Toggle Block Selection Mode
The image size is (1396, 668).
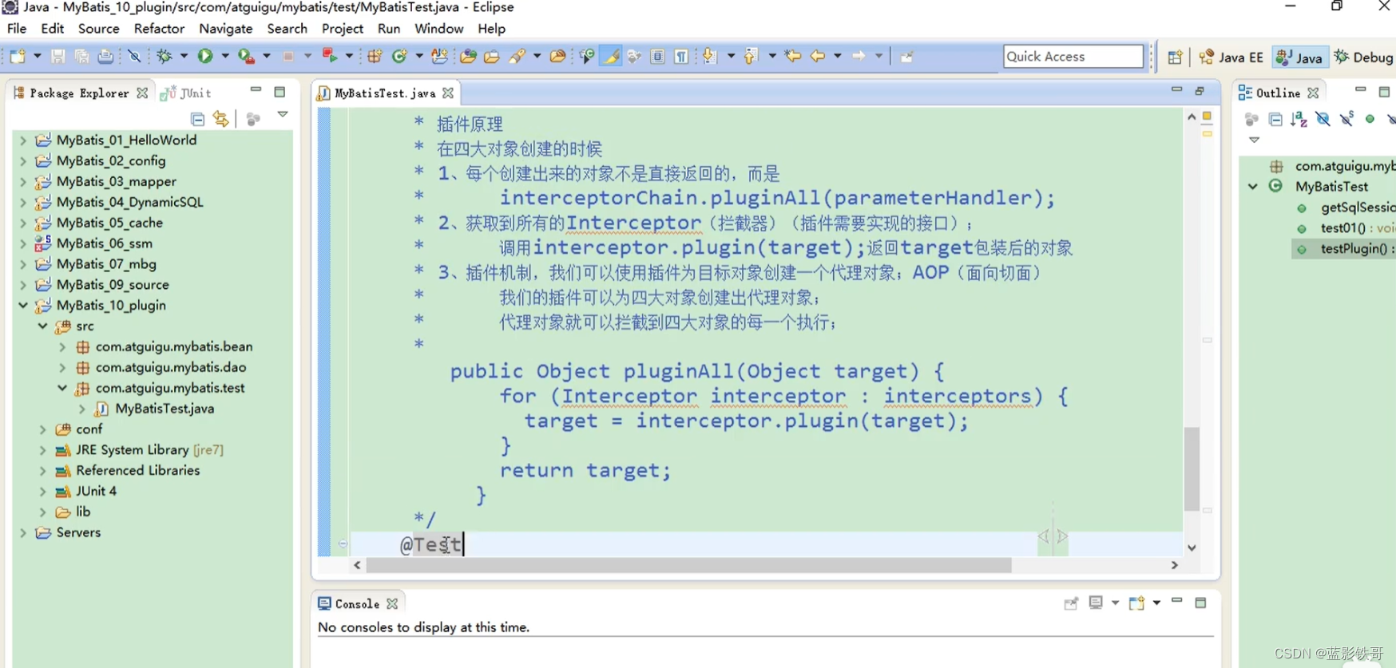pos(657,56)
